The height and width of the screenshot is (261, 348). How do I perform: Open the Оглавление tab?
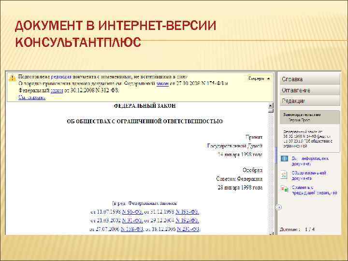(310, 90)
